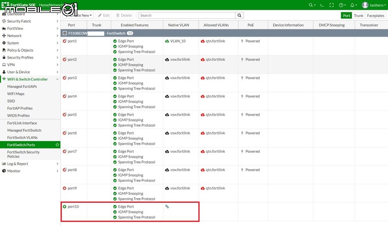The height and width of the screenshot is (226, 388).
Task: Click the Monitor pie icon
Action: [4, 171]
